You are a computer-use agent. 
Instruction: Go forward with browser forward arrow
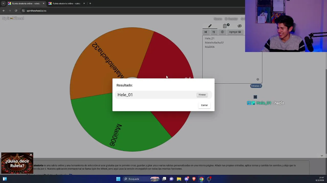(x=10, y=11)
